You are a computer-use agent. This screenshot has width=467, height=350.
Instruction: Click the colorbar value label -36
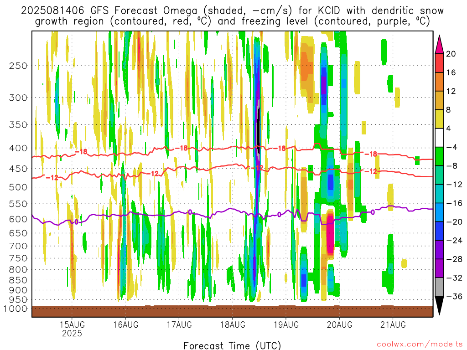click(454, 296)
